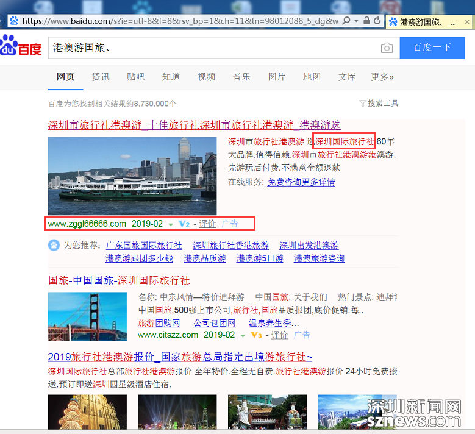Screen dimensions: 475x434
Task: Switch to the 图片 tab
Action: point(277,77)
